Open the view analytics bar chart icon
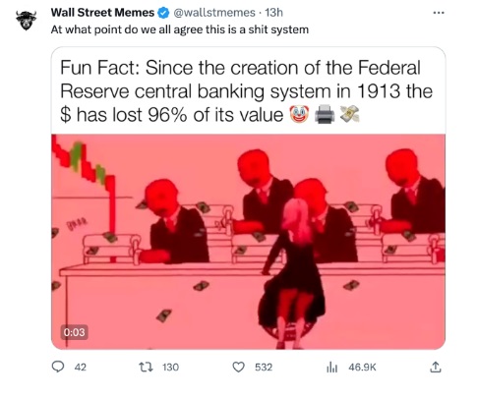The image size is (477, 398). 331,368
